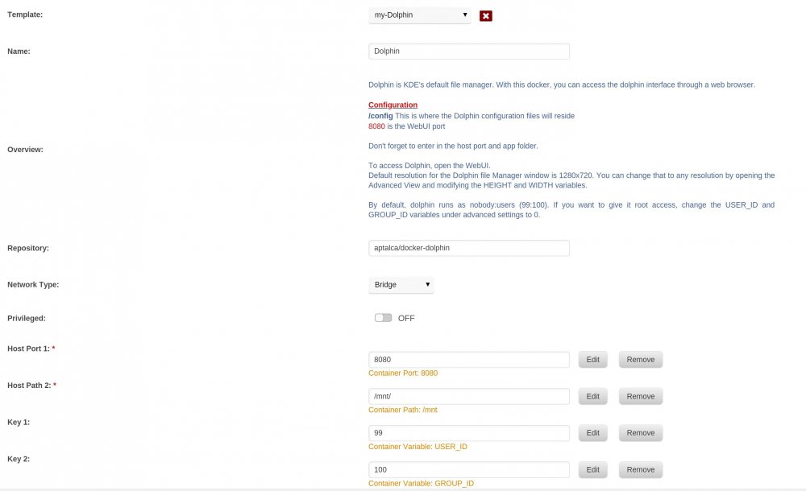Image resolution: width=806 pixels, height=491 pixels.
Task: Focus the Key 1 field containing 99
Action: 469,433
